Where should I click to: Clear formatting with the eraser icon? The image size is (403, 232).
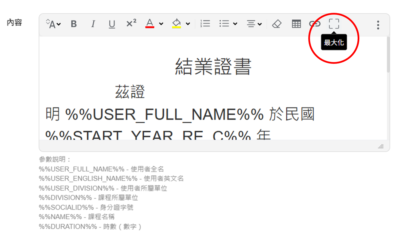click(277, 24)
